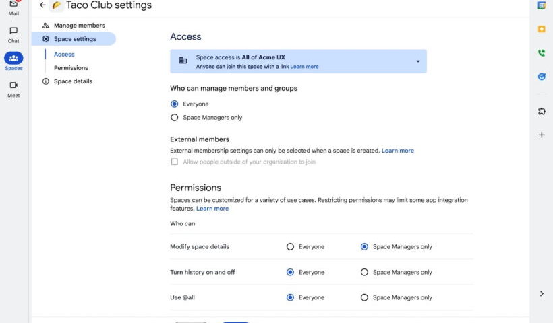The height and width of the screenshot is (323, 553).
Task: Click the plus icon to get add-ons
Action: click(x=542, y=135)
